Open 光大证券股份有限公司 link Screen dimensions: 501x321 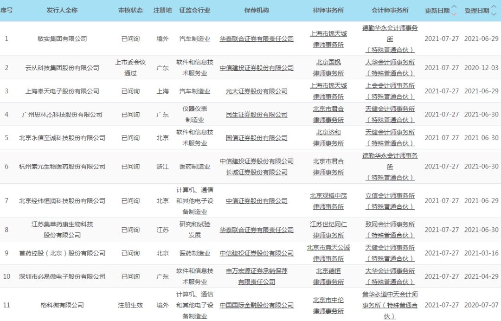coord(257,91)
